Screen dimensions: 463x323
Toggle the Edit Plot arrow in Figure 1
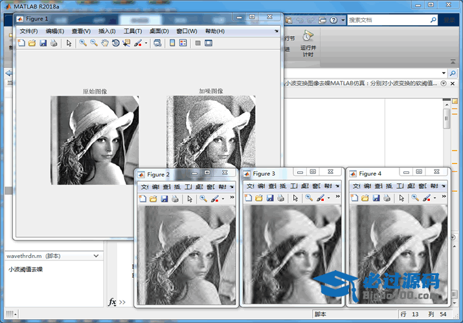pyautogui.click(x=69, y=43)
